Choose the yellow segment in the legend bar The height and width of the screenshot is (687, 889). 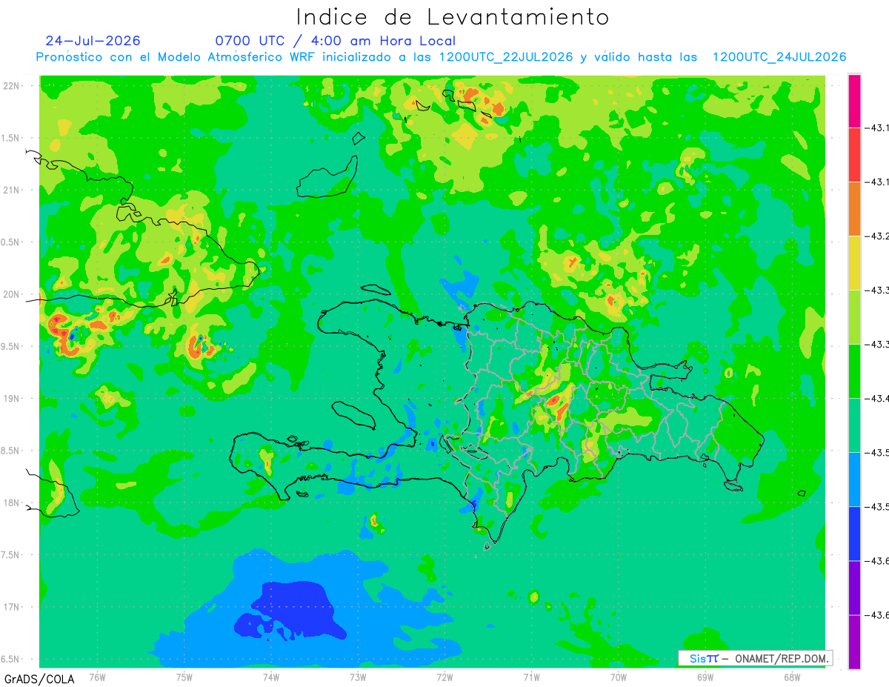(854, 263)
